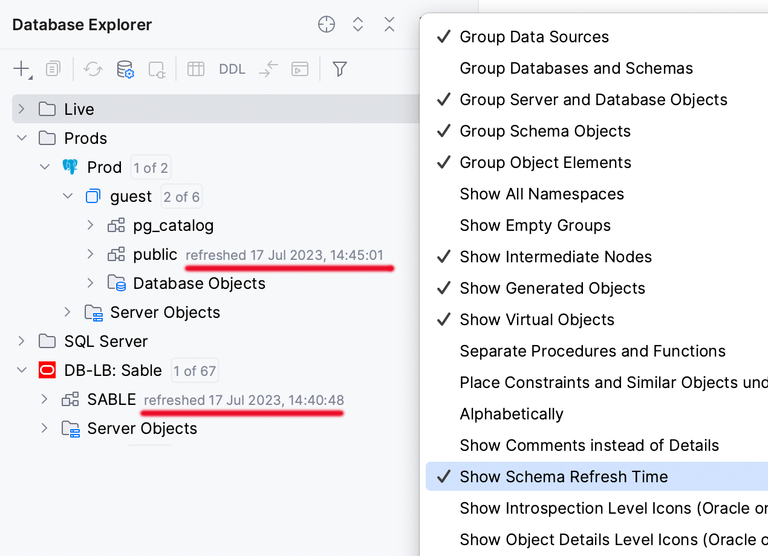Click the New data source plus icon

21,69
